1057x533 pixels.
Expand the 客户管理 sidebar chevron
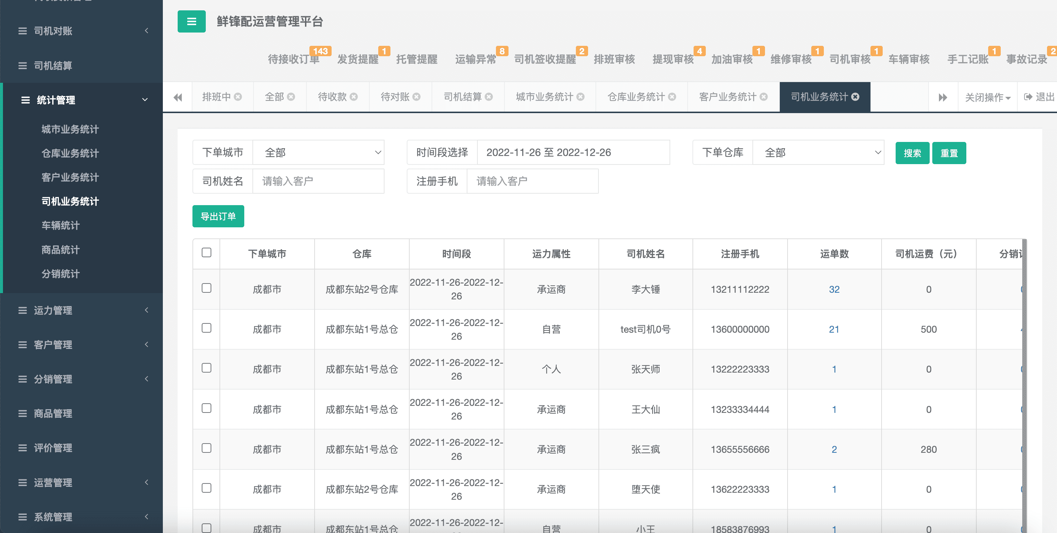coord(147,344)
